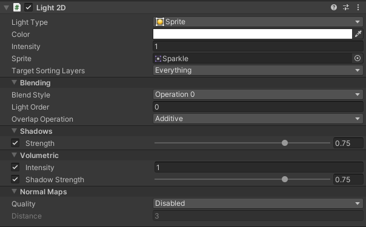Screen dimensions: 366x227
Task: Open the Target Sorting Layers dropdown
Action: [258, 70]
